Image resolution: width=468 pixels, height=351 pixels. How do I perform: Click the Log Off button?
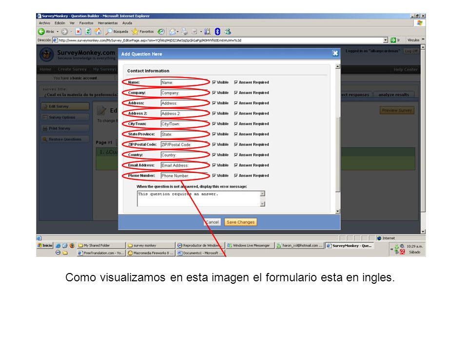(411, 51)
